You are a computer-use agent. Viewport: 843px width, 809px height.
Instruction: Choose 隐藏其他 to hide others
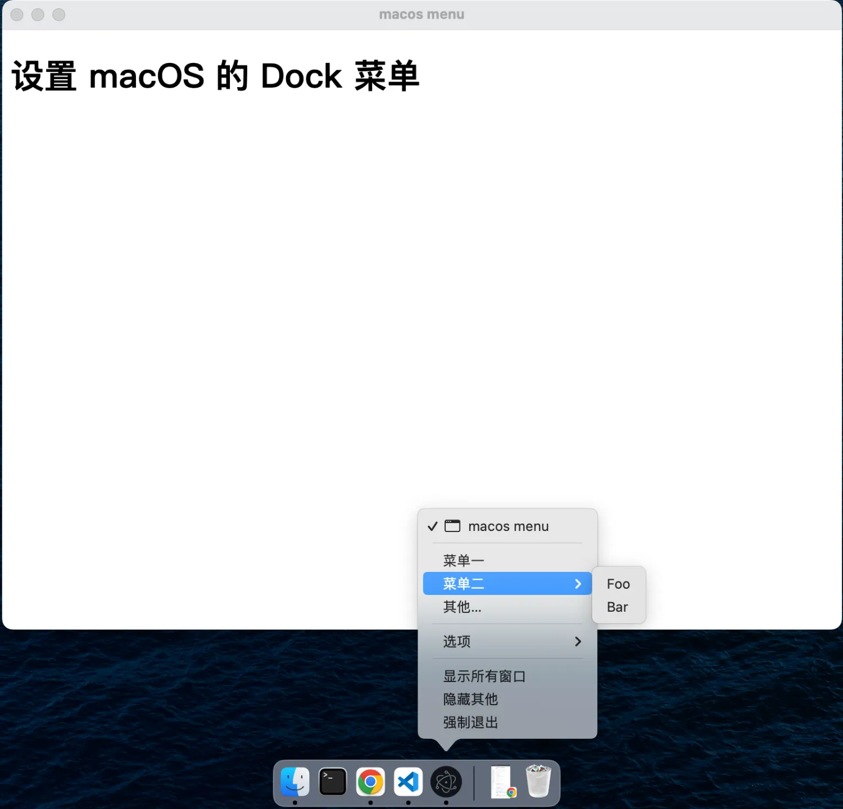click(470, 699)
